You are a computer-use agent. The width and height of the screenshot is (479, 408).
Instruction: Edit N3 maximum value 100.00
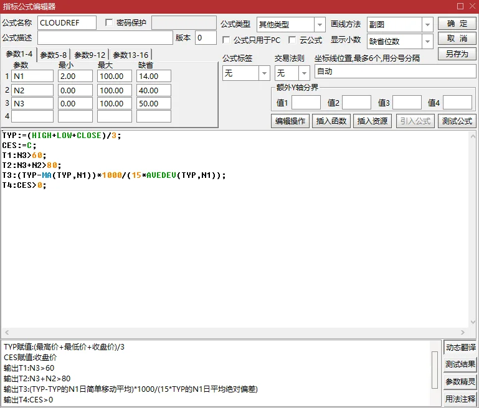pyautogui.click(x=115, y=103)
